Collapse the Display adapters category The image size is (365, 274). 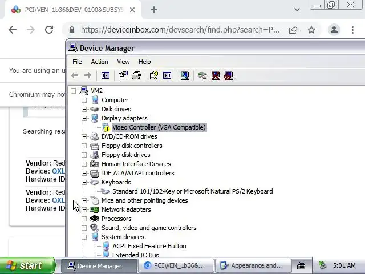pyautogui.click(x=84, y=118)
